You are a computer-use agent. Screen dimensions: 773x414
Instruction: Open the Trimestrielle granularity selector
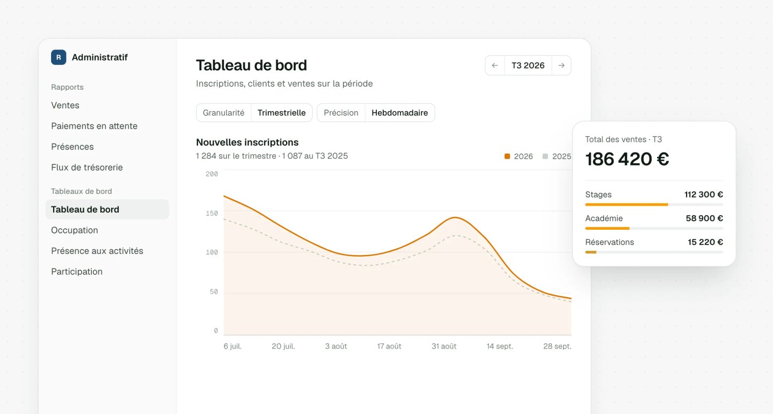pyautogui.click(x=281, y=113)
